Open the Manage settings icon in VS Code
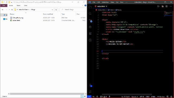The image size is (174, 98). pos(90,92)
